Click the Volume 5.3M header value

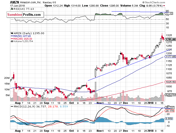129,6
